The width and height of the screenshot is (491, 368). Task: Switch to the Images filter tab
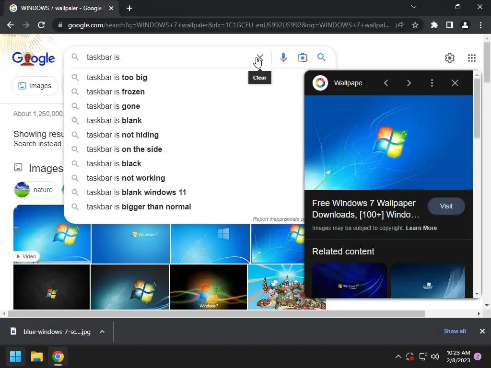tap(35, 86)
